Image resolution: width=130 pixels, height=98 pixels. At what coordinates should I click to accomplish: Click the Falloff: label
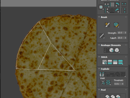(113, 38)
